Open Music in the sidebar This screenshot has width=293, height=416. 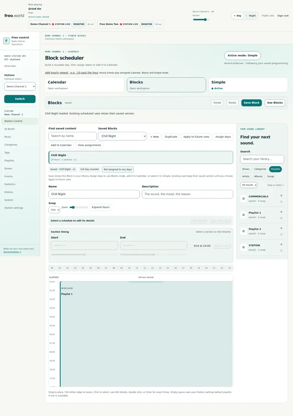tap(8, 137)
